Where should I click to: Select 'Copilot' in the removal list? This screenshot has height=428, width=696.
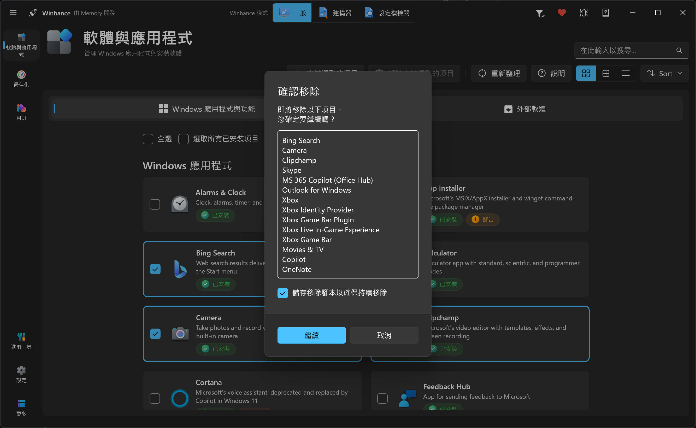[294, 259]
